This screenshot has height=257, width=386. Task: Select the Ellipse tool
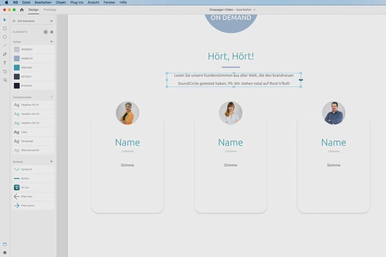tap(5, 37)
